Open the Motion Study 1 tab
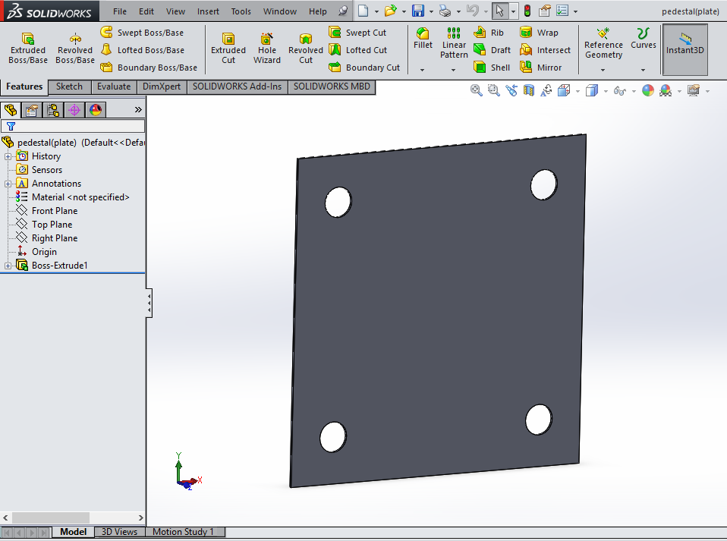This screenshot has height=541, width=727. [183, 532]
